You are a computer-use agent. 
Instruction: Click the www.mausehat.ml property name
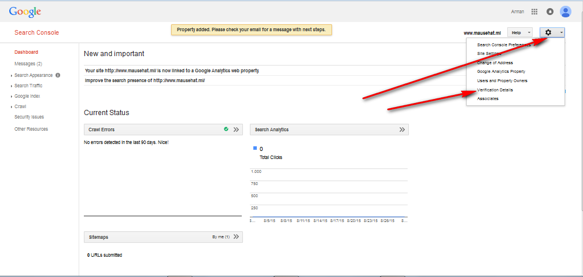pyautogui.click(x=482, y=33)
